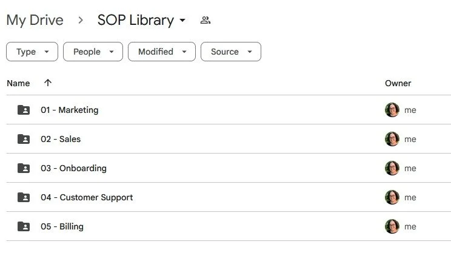
Task: Toggle sort direction arrow next to Name
Action: pyautogui.click(x=48, y=83)
